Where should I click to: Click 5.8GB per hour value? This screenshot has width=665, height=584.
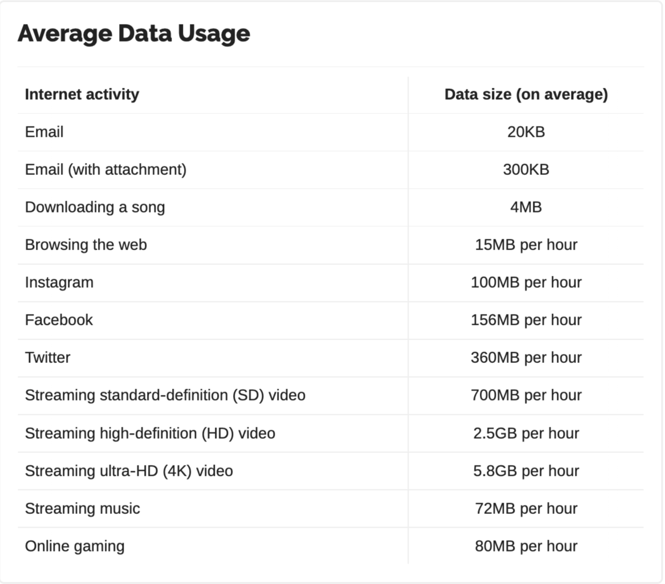click(x=526, y=471)
